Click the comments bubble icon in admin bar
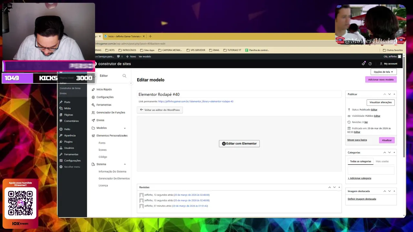The width and height of the screenshot is (413, 232). (x=118, y=56)
